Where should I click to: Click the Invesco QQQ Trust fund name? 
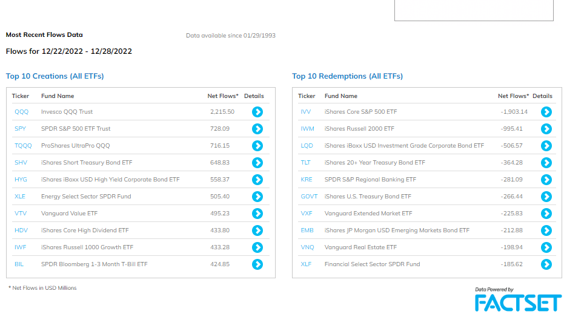67,112
